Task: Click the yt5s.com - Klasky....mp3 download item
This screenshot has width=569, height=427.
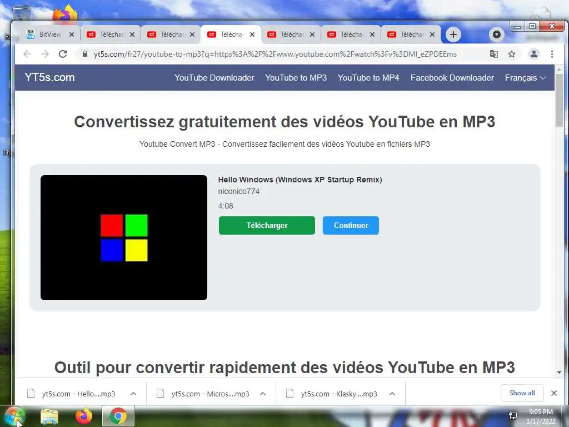Action: [341, 394]
